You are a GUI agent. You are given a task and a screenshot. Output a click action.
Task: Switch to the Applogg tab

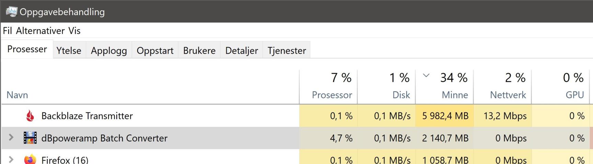[109, 51]
